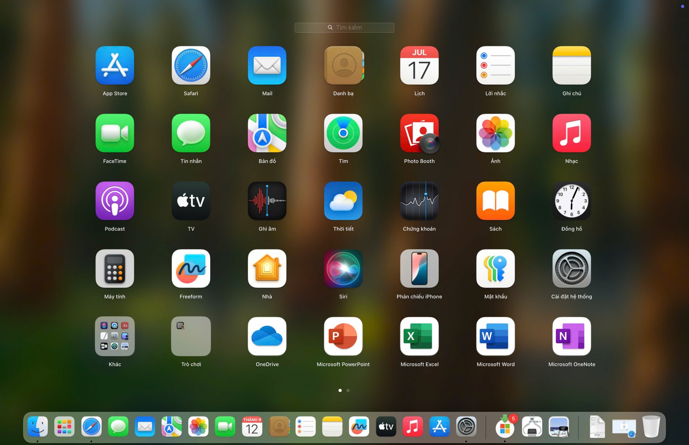Open the Khác folder
689x445 pixels.
coord(115,336)
